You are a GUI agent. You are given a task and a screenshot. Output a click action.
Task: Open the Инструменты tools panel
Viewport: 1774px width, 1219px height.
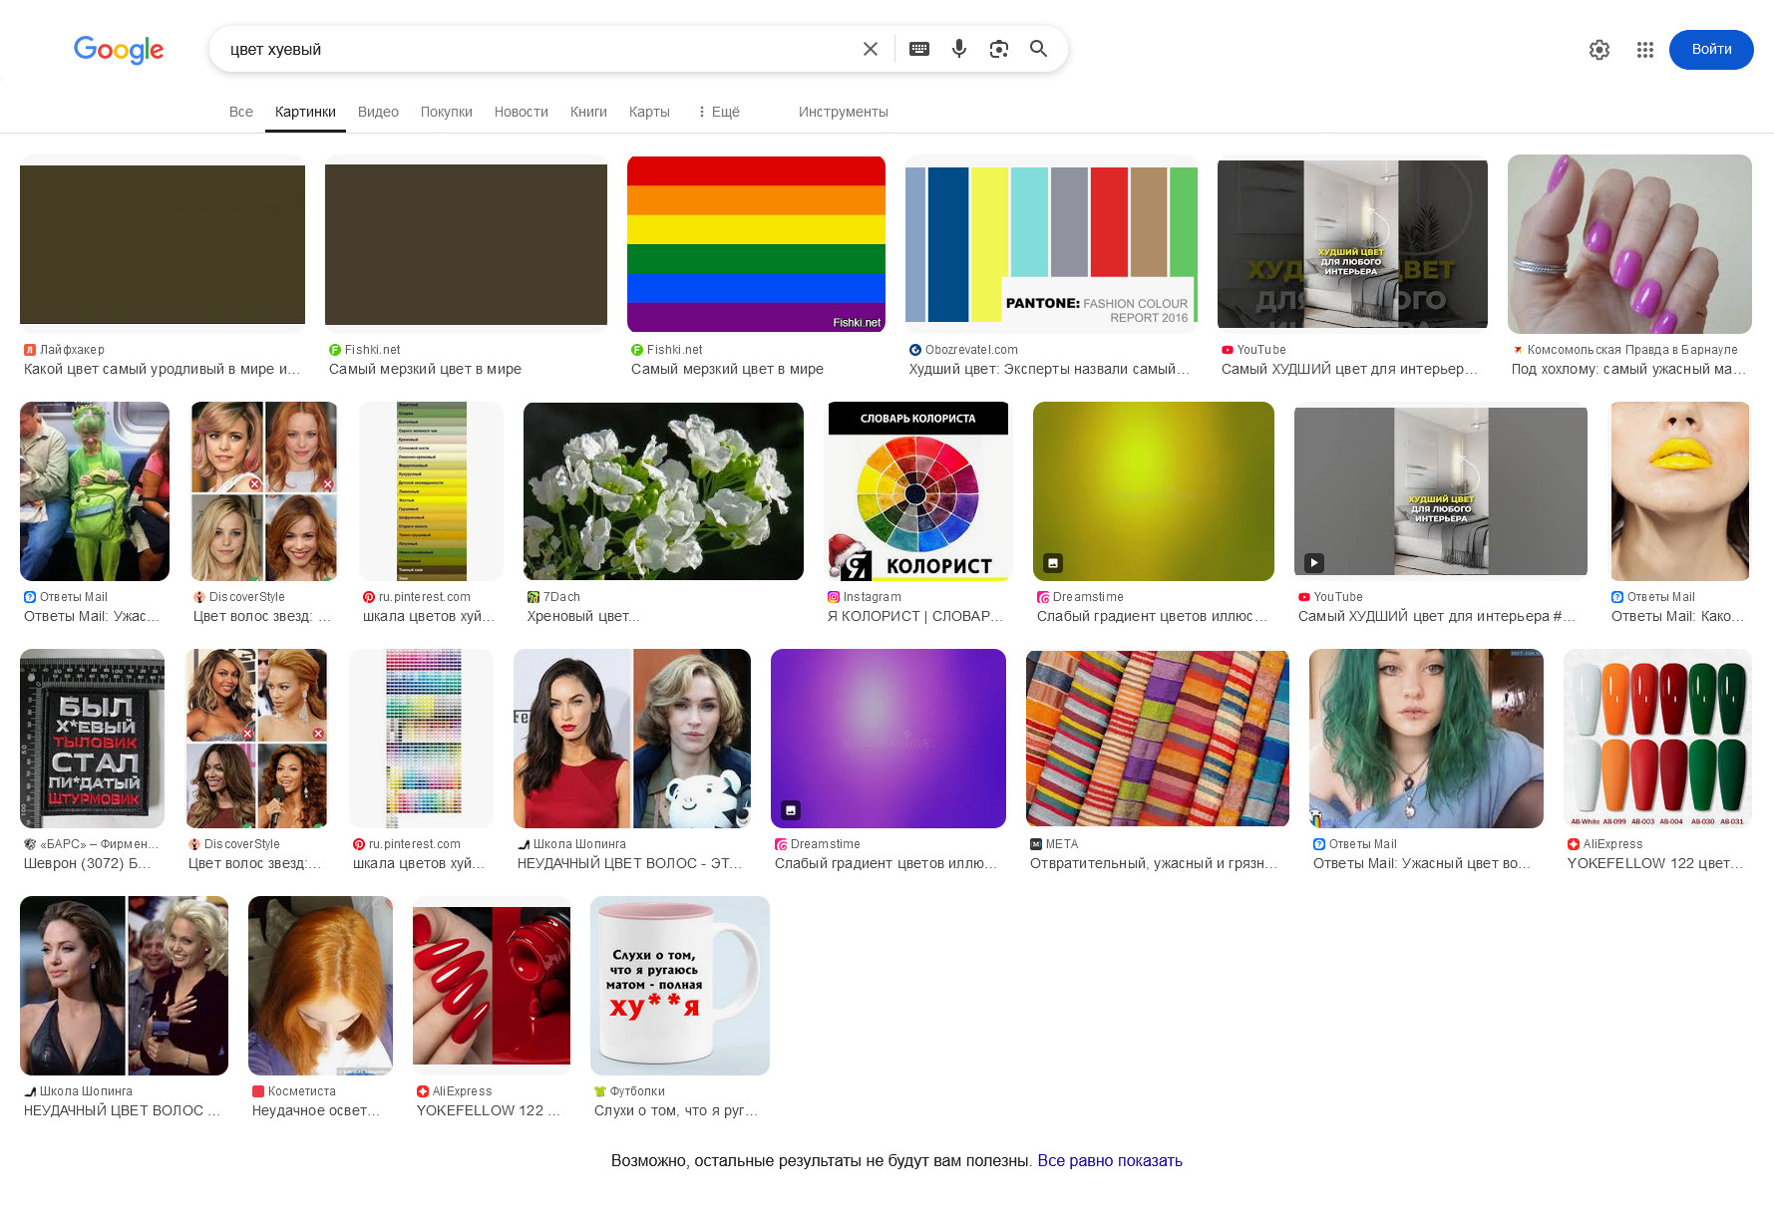[843, 112]
